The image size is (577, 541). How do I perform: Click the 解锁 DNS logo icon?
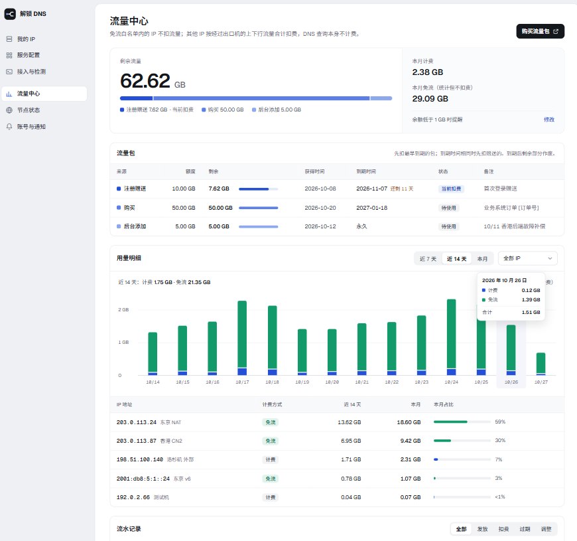coord(10,14)
